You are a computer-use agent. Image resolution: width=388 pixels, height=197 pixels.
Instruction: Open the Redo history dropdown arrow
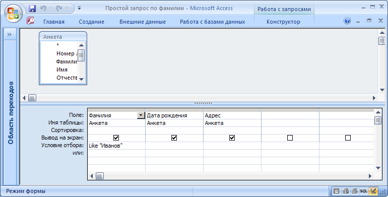(67, 9)
